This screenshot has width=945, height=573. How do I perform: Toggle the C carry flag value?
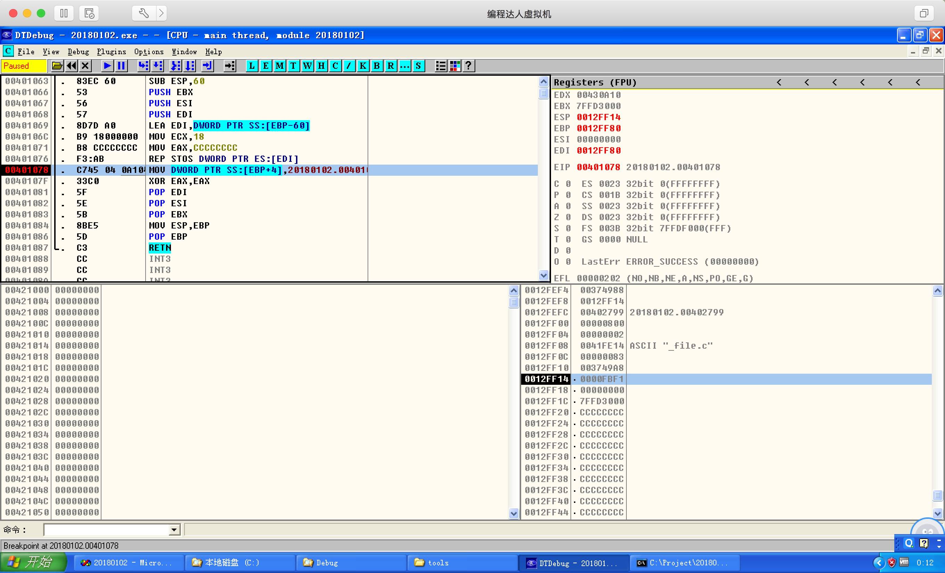[568, 184]
